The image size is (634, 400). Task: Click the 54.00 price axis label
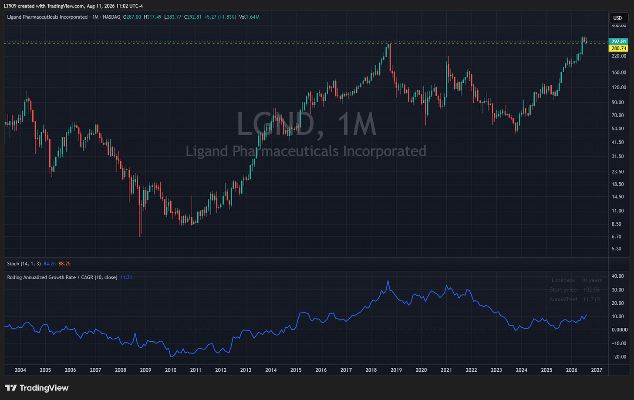(617, 129)
